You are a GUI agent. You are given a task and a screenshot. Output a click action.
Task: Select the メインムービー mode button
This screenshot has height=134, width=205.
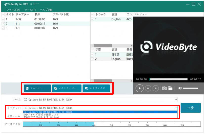(67, 88)
